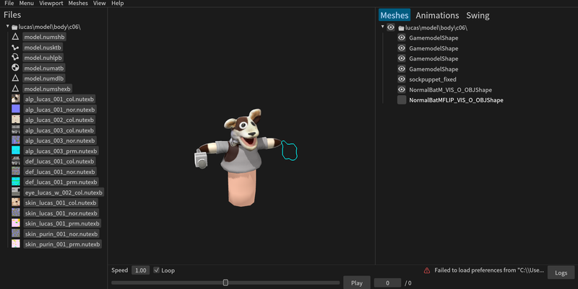Hide the NormalBatM_VIS_O_OBJShape mesh
Image resolution: width=578 pixels, height=289 pixels.
click(402, 89)
